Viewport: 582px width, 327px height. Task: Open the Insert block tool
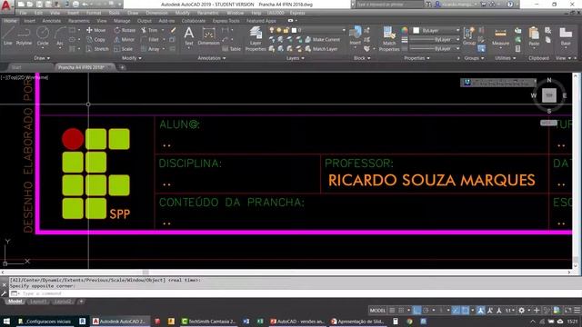pyautogui.click(x=356, y=36)
